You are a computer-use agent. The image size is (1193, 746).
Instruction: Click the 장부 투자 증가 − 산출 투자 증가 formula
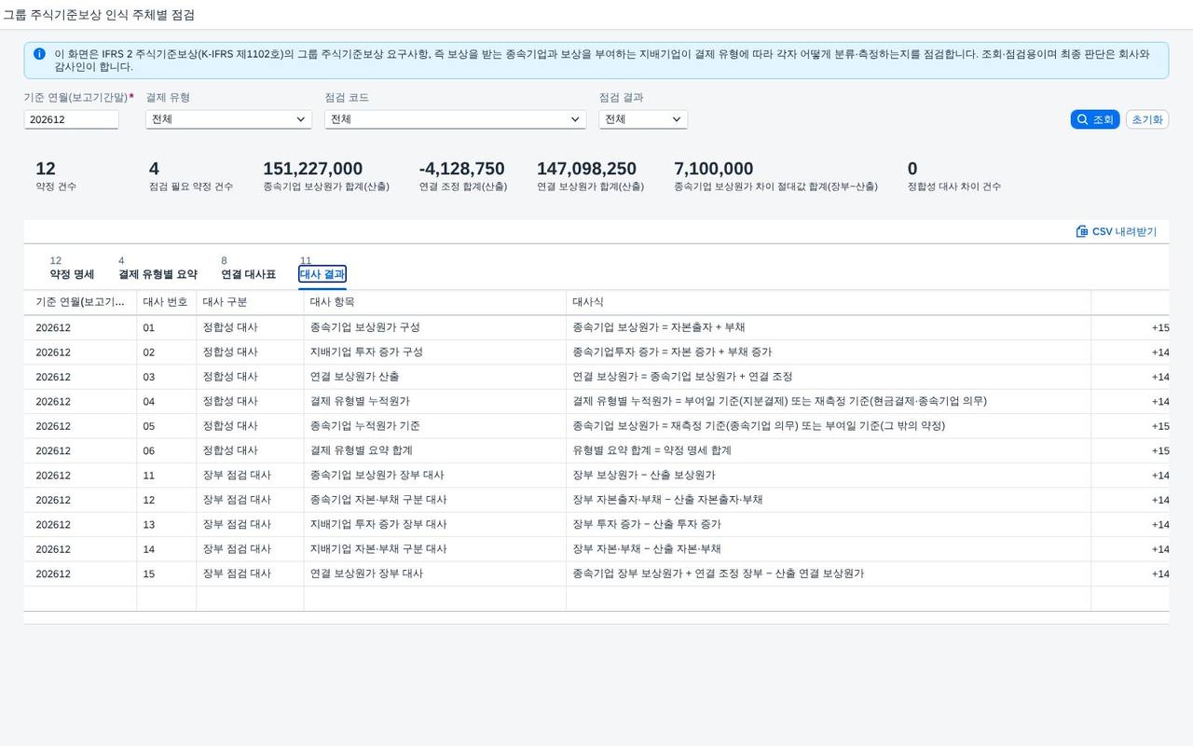click(647, 524)
